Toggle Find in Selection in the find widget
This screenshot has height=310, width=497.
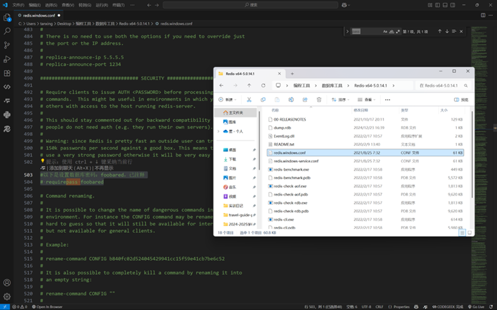454,31
